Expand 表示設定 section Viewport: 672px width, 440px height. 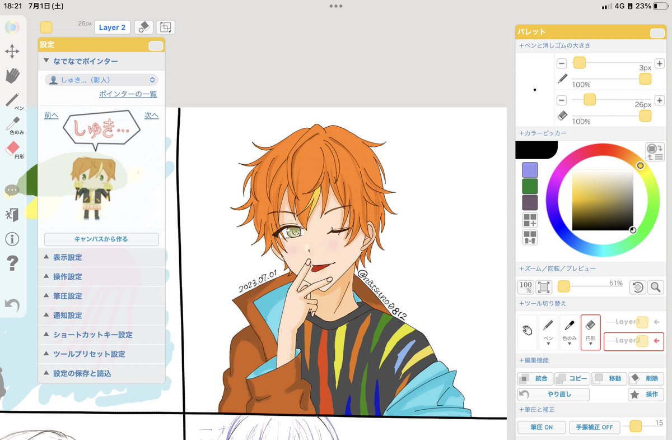pyautogui.click(x=101, y=258)
